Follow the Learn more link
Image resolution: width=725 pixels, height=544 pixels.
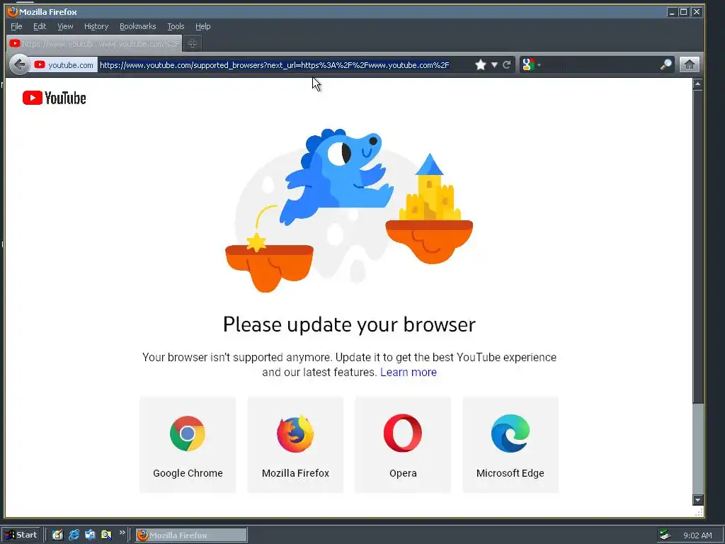409,372
